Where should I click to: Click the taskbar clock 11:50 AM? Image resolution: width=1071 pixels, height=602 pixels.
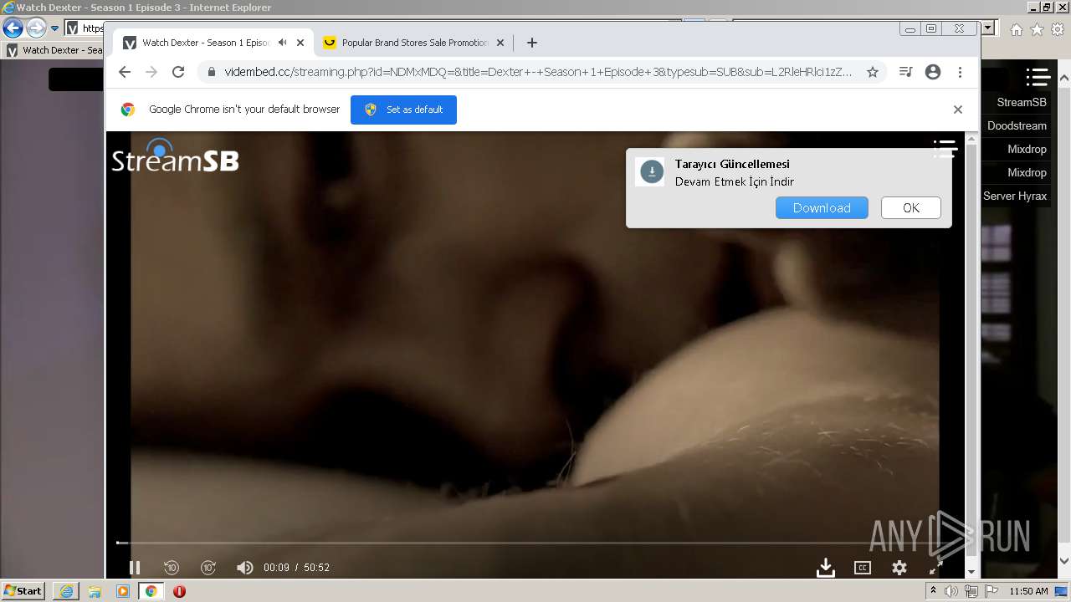click(1028, 591)
